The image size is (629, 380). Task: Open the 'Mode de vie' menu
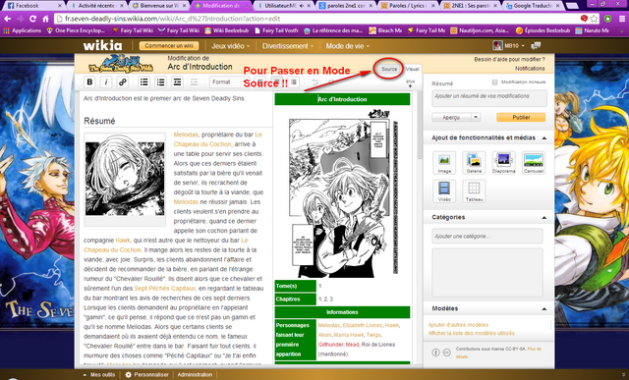click(x=347, y=46)
